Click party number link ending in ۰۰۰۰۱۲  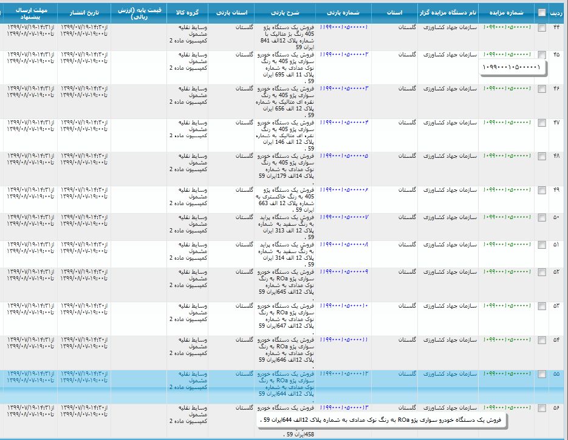(x=344, y=373)
